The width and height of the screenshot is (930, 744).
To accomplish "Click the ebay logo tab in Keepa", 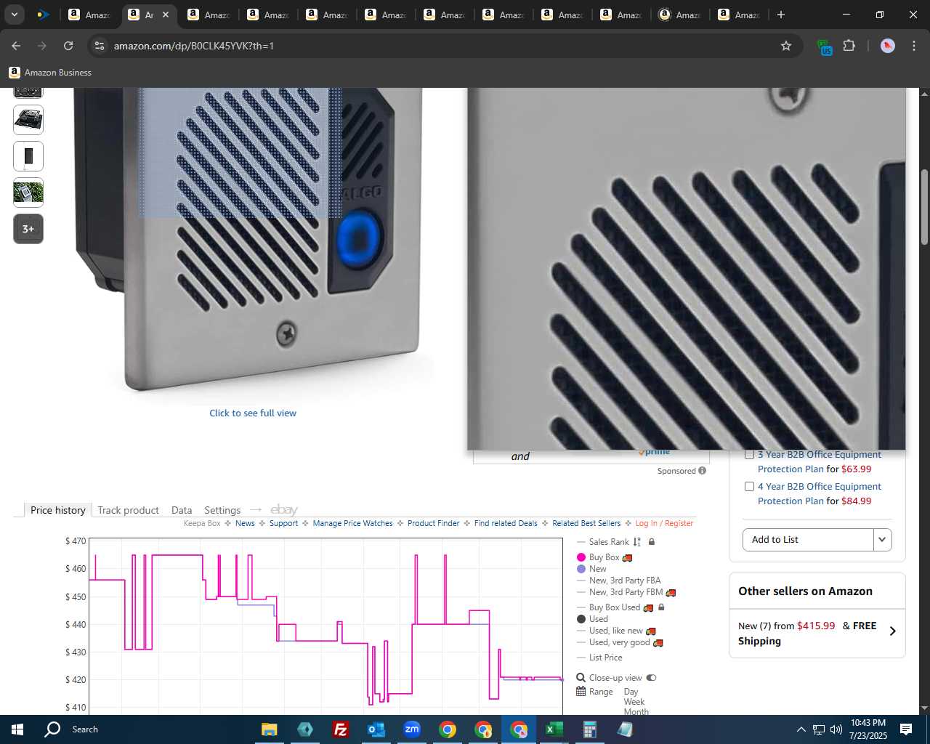I will (x=284, y=510).
